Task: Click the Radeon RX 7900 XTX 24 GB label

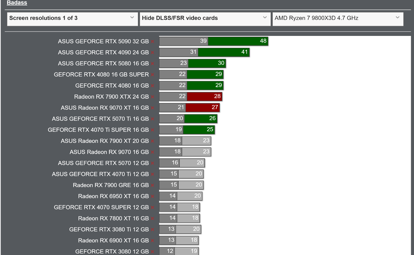Action: (111, 97)
